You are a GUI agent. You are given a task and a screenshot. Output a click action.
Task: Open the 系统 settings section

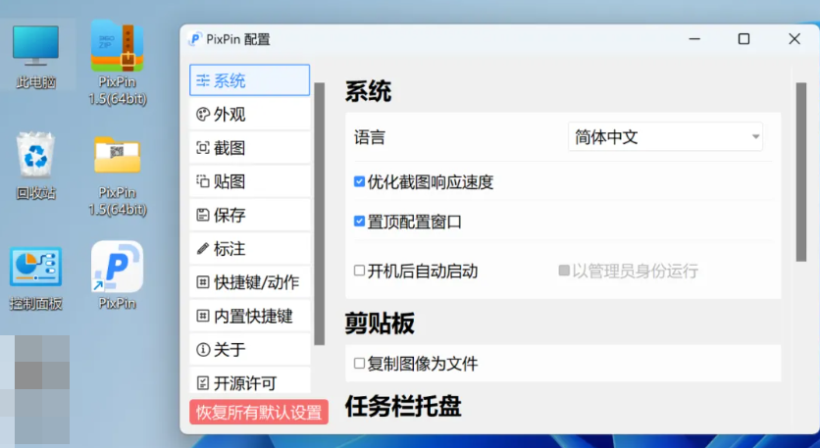249,80
